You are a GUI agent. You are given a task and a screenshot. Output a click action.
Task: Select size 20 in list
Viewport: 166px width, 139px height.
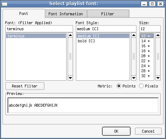coord(147,56)
